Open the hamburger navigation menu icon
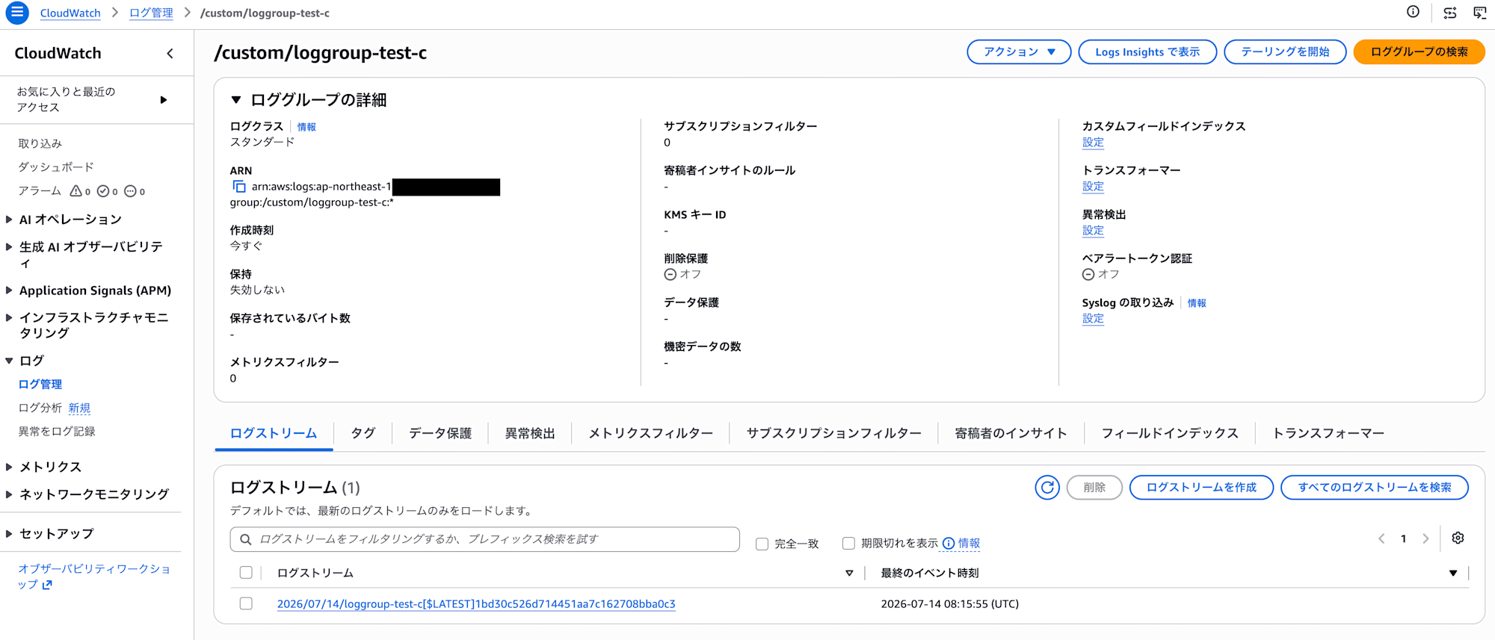 point(16,13)
